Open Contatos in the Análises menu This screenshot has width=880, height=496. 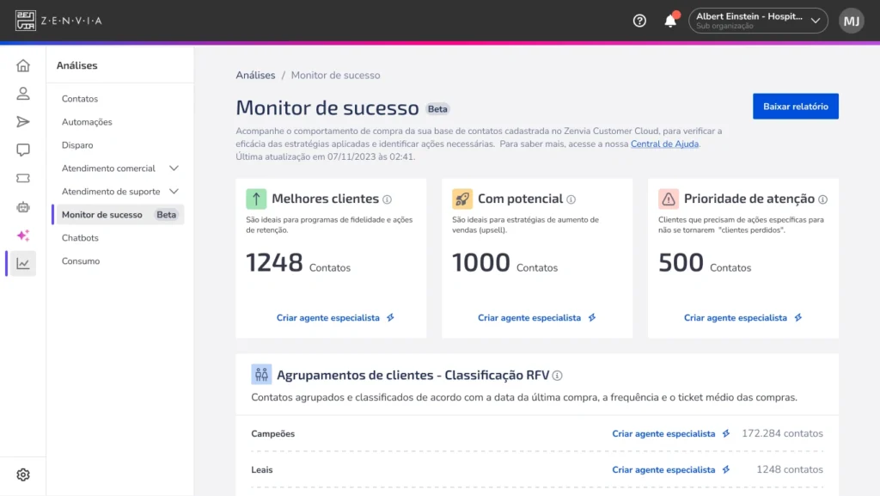pos(80,99)
